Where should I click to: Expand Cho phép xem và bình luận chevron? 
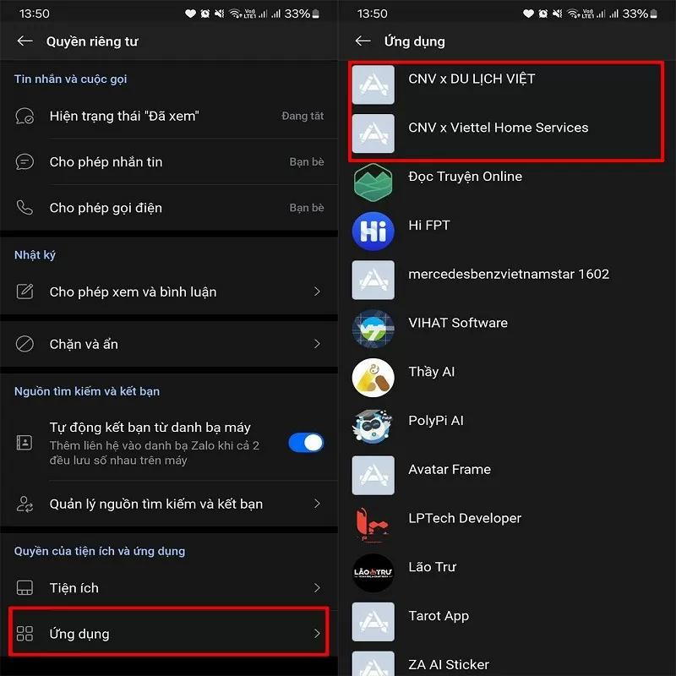[x=317, y=292]
